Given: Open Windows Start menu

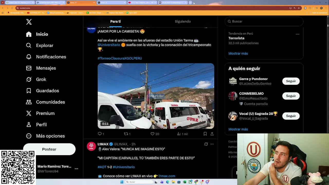Looking at the screenshot, I should 122,182.
